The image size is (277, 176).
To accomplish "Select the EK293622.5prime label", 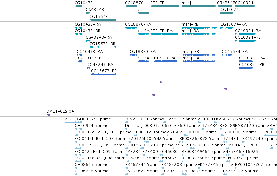I will [x=143, y=171].
